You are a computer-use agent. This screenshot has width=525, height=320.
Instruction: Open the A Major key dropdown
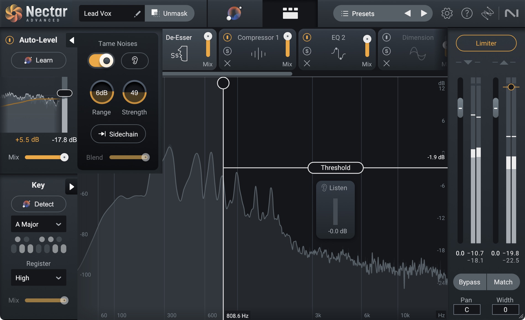click(x=39, y=224)
